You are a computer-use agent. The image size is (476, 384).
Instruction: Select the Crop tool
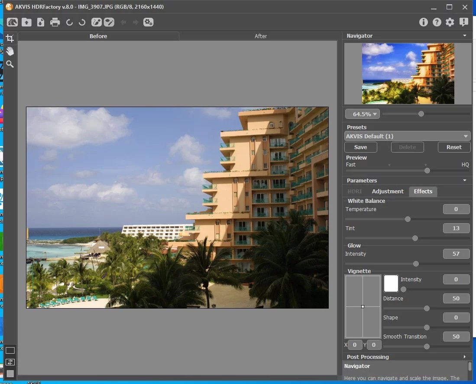10,38
